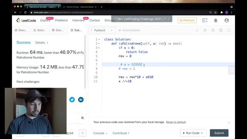The width and height of the screenshot is (247, 139).
Task: Switch to Solution tab
Action: [40, 30]
